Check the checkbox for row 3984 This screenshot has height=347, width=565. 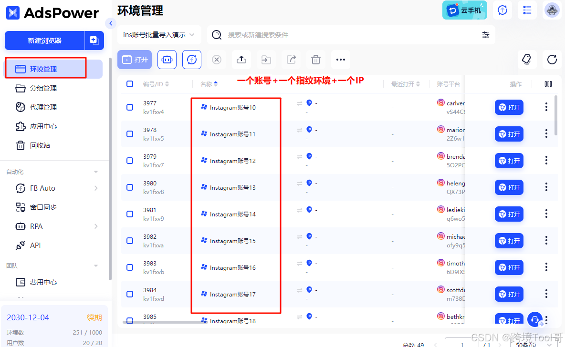pyautogui.click(x=130, y=294)
